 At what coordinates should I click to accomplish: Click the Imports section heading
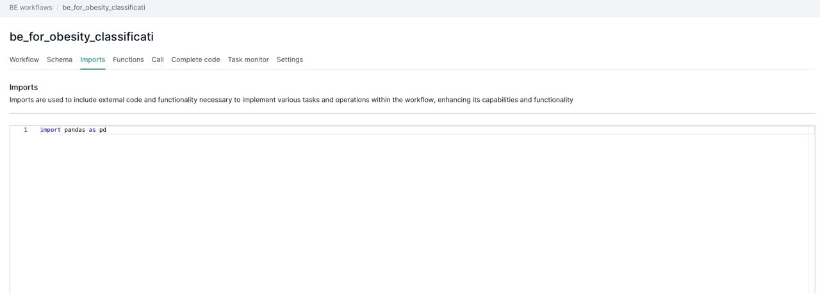pos(24,87)
